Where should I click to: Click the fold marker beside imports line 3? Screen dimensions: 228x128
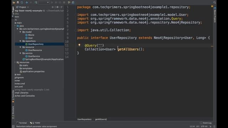pos(76,15)
